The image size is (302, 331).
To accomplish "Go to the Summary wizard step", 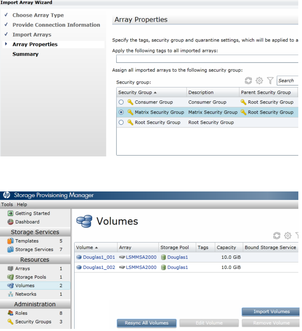I will 25,54.
